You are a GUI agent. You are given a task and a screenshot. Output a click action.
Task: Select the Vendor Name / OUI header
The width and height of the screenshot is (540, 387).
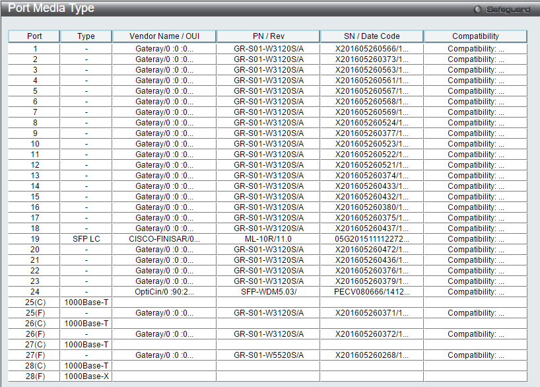(x=164, y=36)
